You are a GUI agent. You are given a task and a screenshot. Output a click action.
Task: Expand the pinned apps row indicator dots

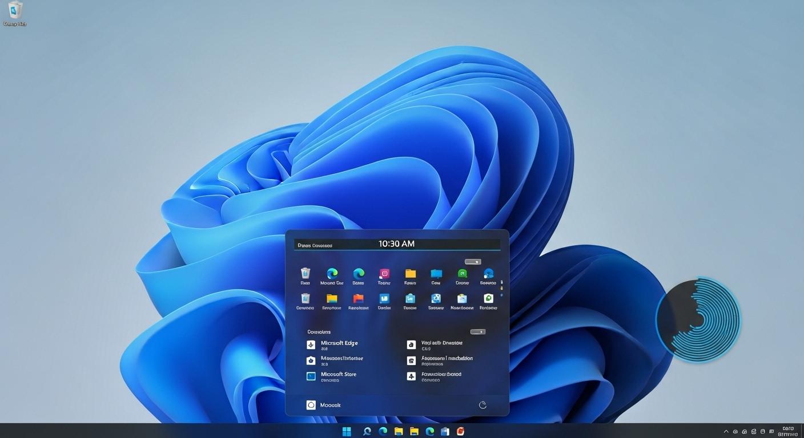click(x=502, y=288)
